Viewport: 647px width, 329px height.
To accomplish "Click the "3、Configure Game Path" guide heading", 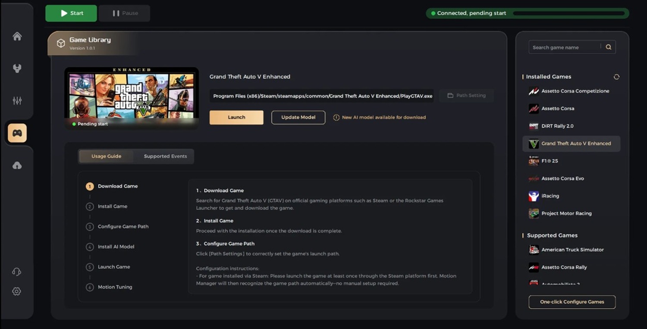I will pos(225,244).
